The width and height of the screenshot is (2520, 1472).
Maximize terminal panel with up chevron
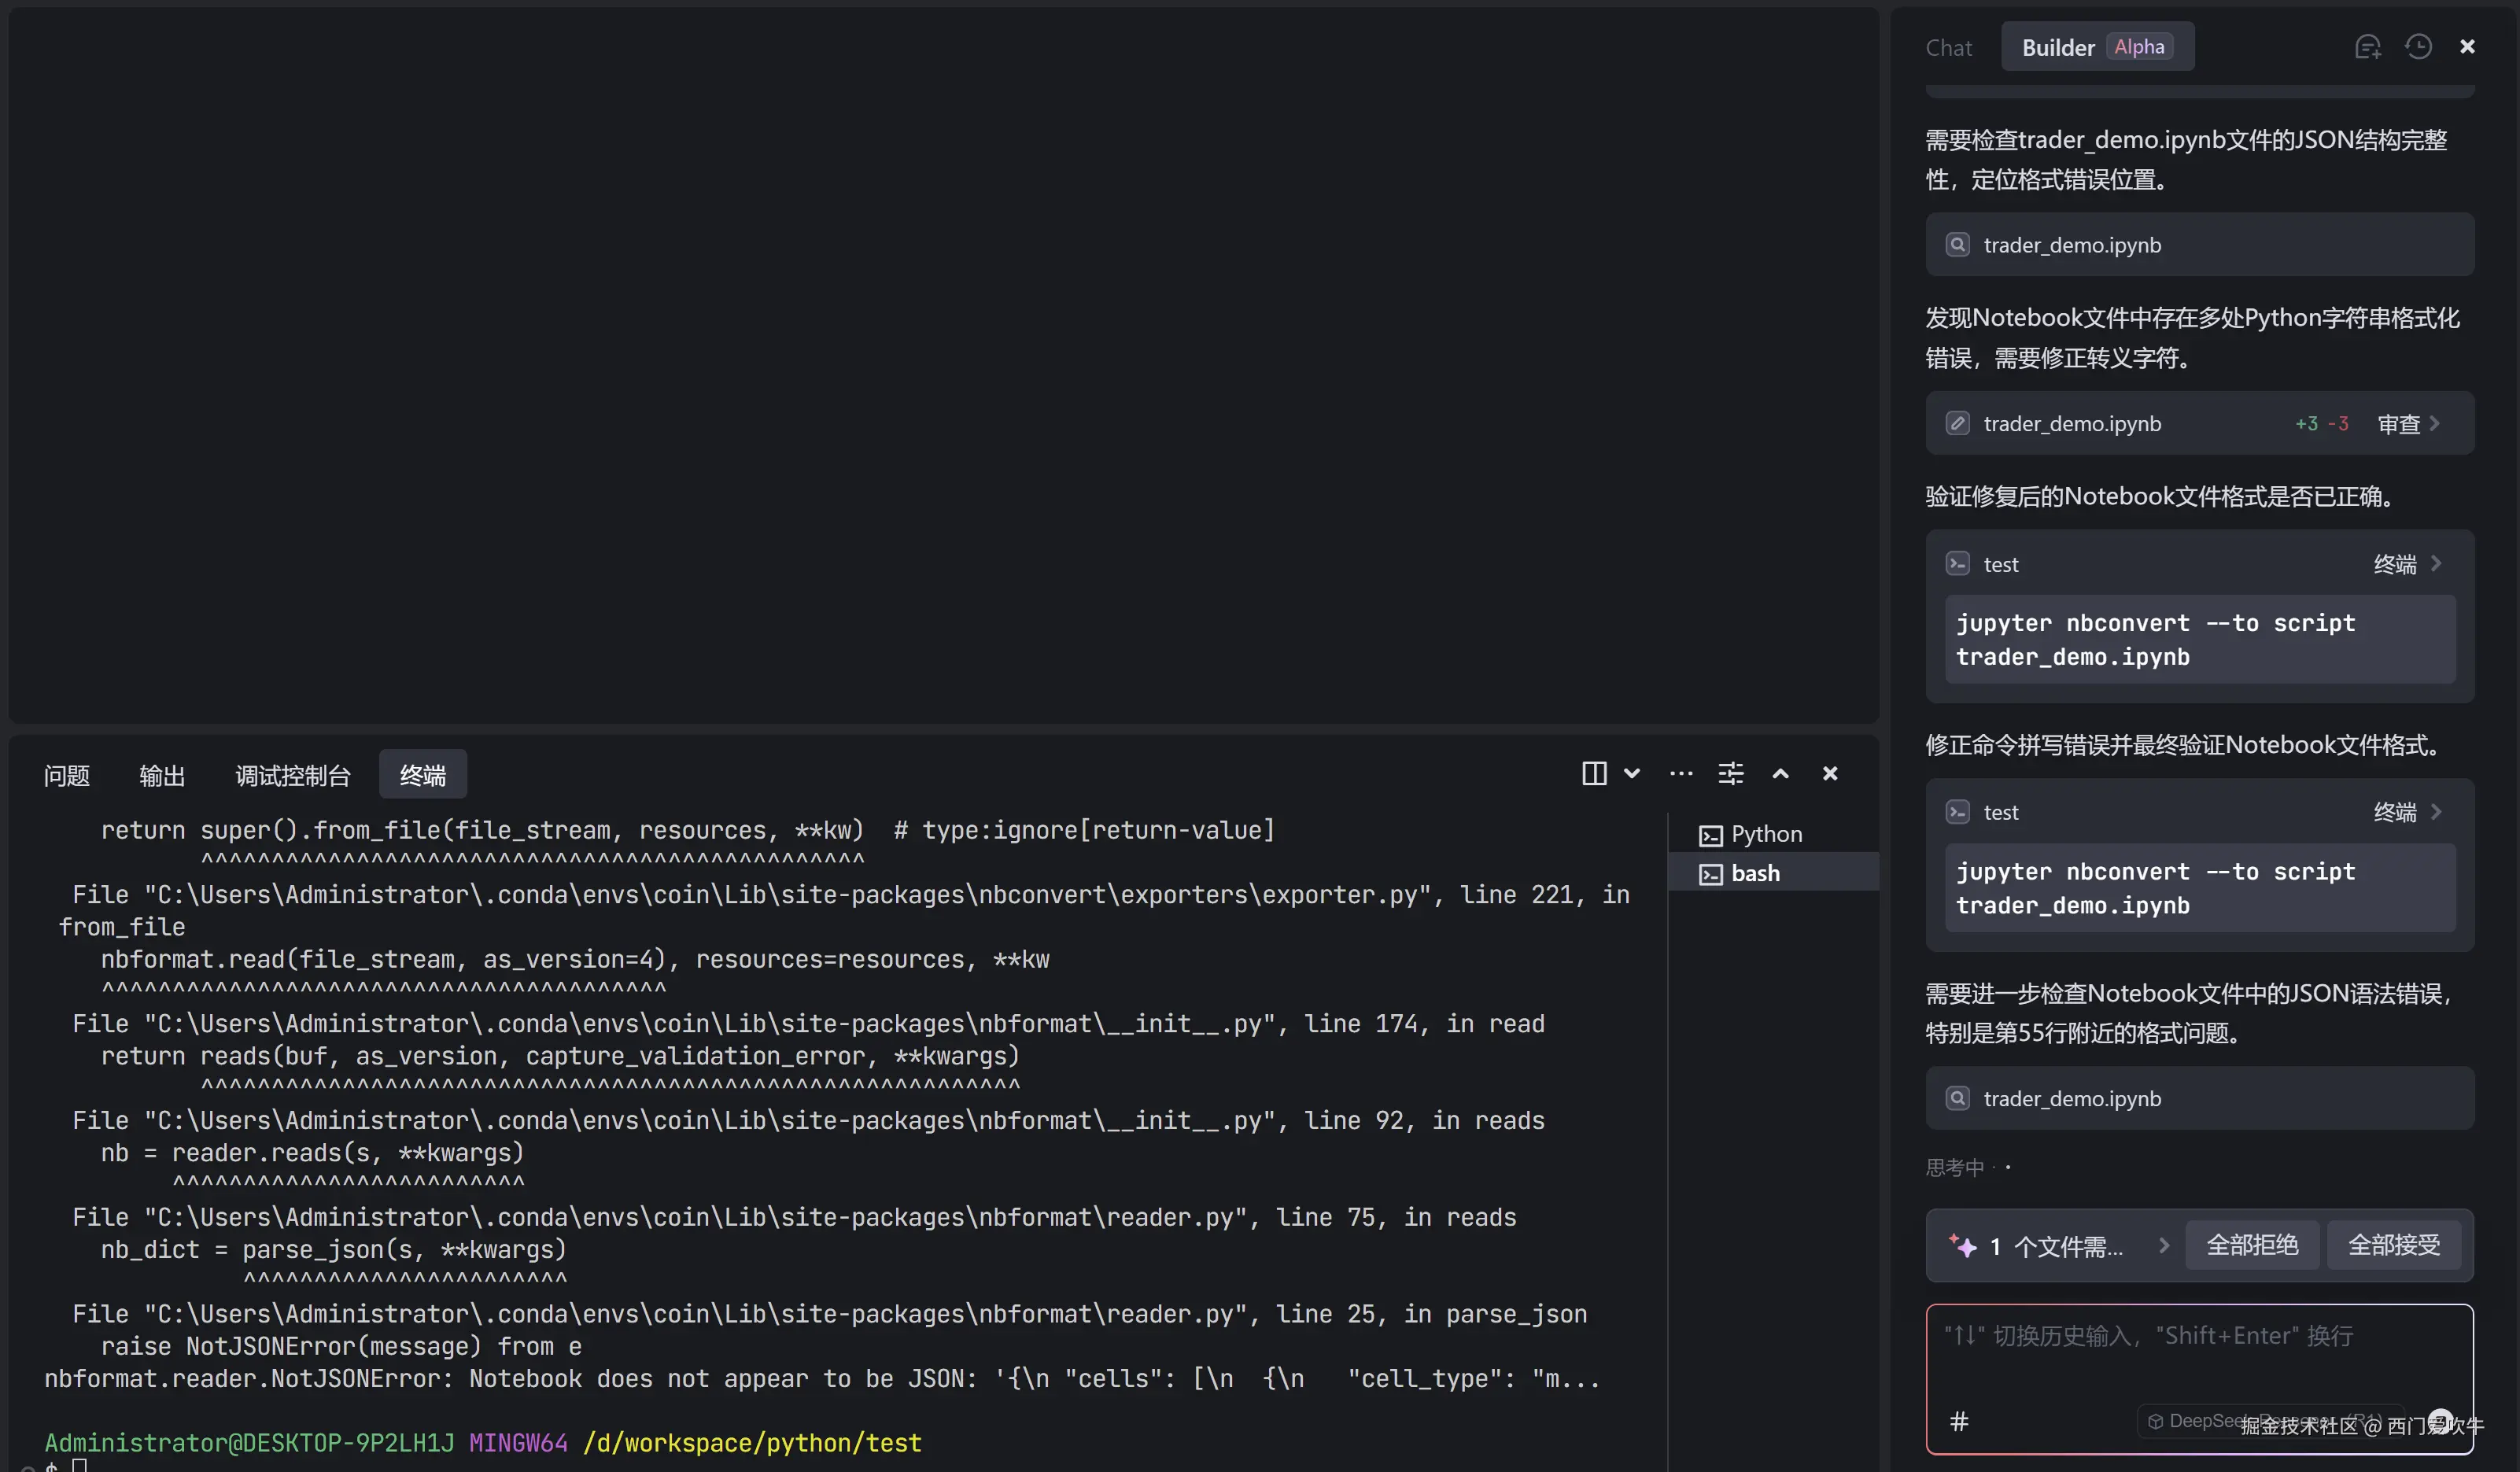click(x=1780, y=773)
